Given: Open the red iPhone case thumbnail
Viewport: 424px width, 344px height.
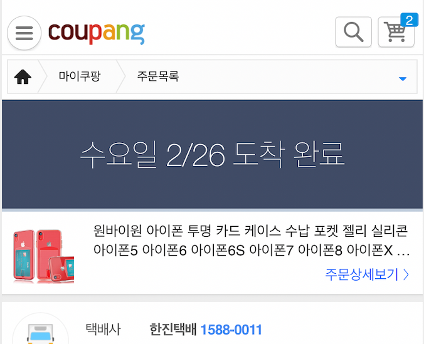Looking at the screenshot, I should click(43, 256).
